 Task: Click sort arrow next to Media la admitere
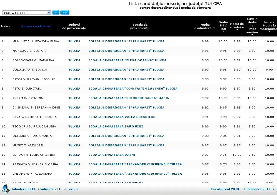click(214, 28)
